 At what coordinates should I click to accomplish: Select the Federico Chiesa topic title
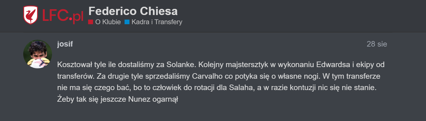tap(133, 11)
